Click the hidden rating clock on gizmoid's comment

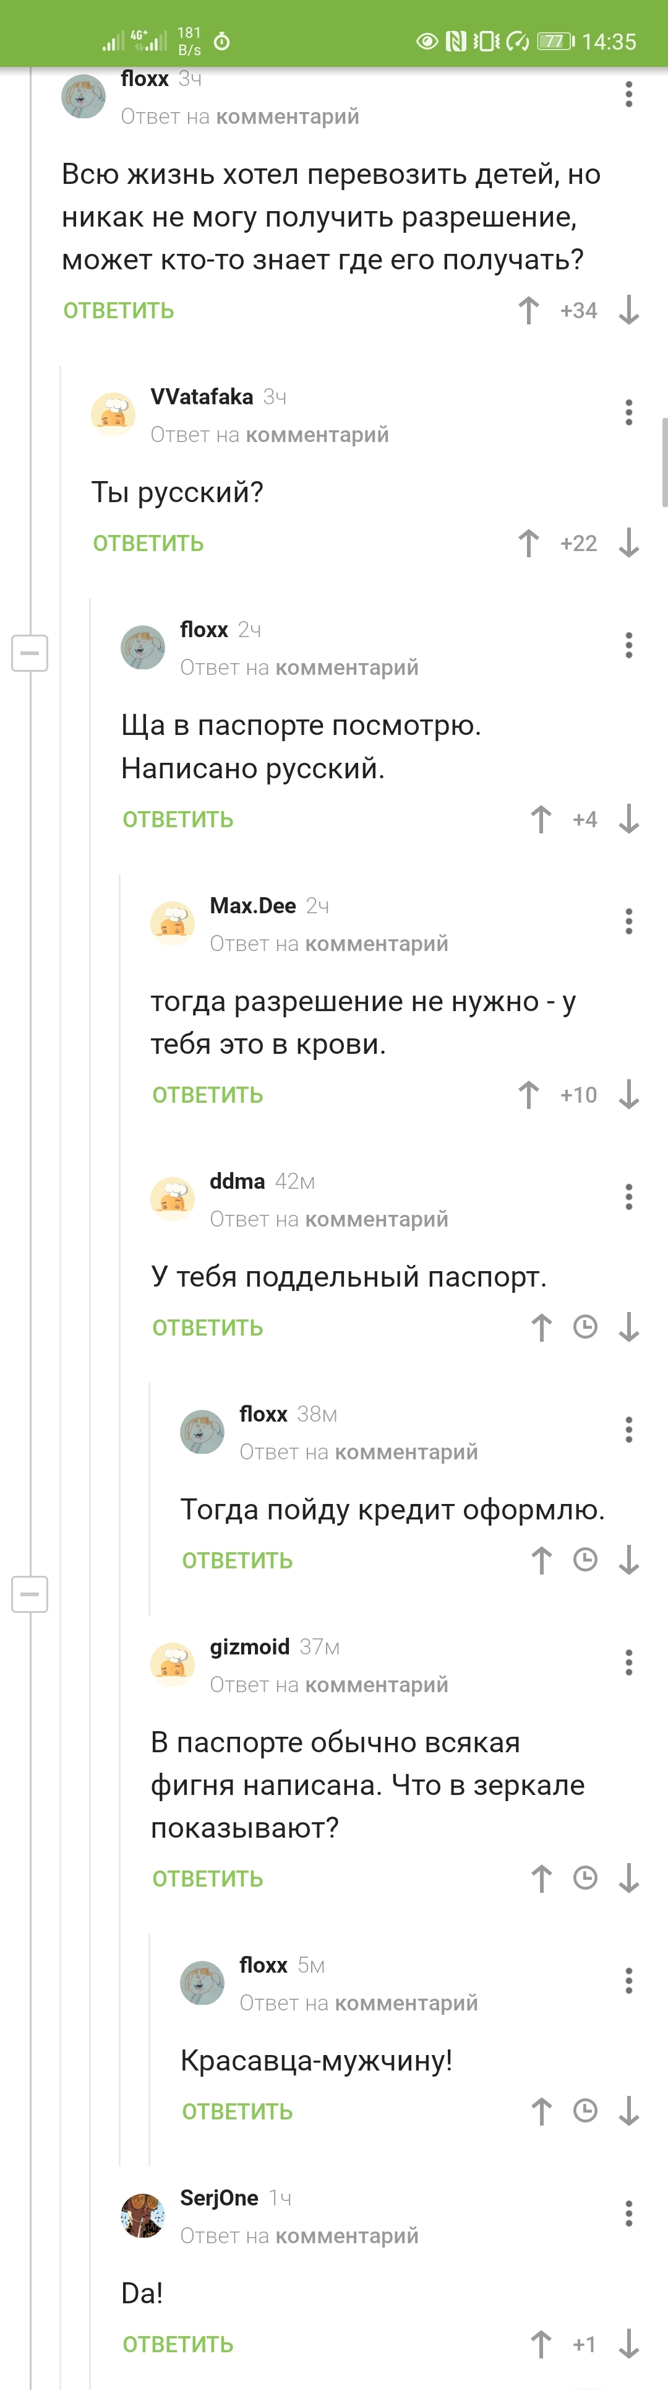tap(586, 1879)
